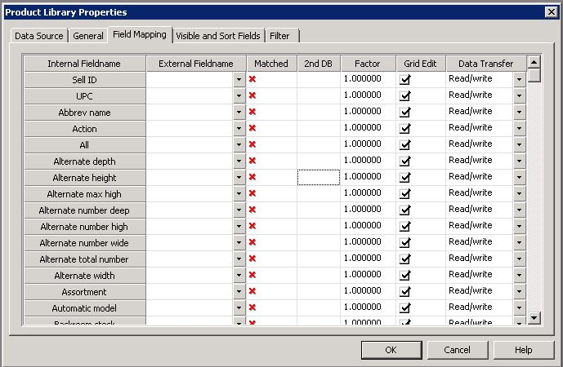Click the unmatched red X in UPC row
Screen dimensions: 563x367
[252, 95]
